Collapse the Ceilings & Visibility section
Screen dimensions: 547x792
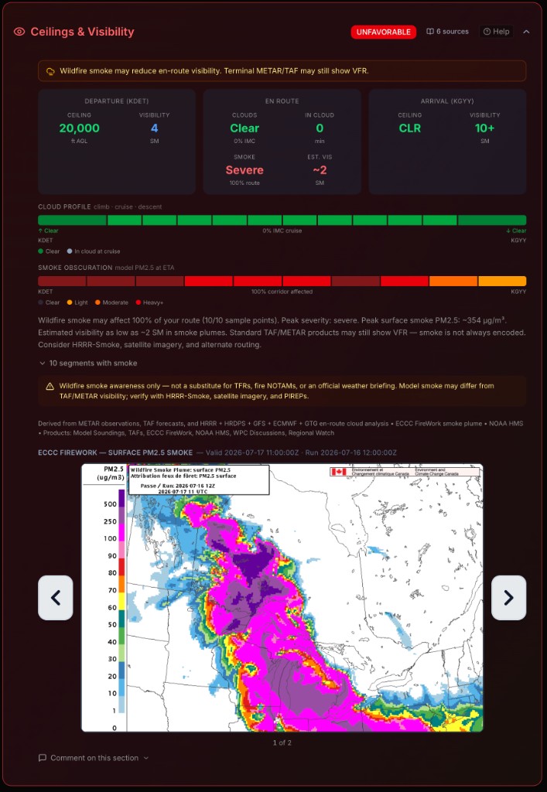tap(526, 31)
